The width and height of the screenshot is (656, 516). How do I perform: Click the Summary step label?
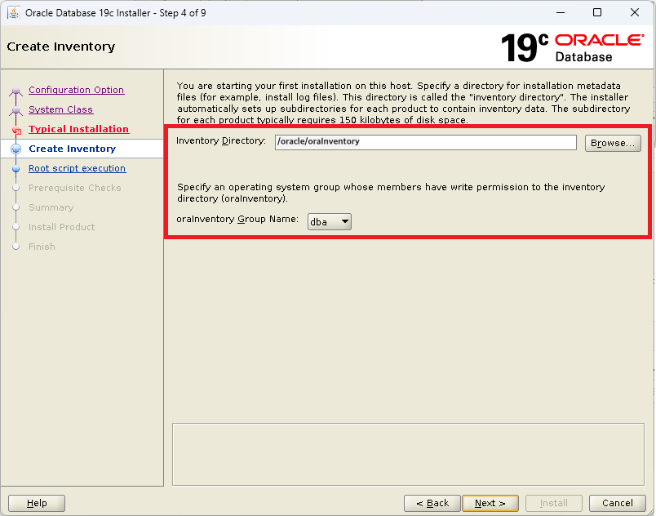tap(51, 207)
